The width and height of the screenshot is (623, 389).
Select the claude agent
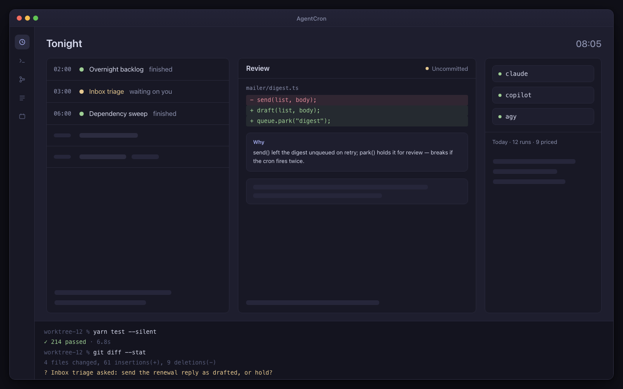click(x=543, y=74)
